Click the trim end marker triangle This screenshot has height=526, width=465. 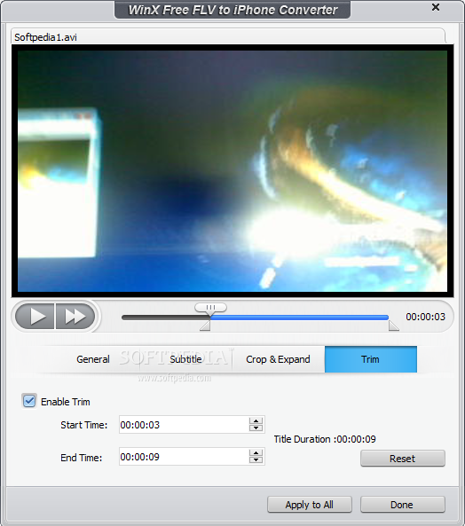[x=394, y=326]
